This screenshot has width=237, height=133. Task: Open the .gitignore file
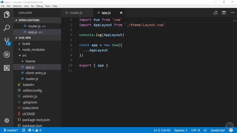[x=37, y=102]
